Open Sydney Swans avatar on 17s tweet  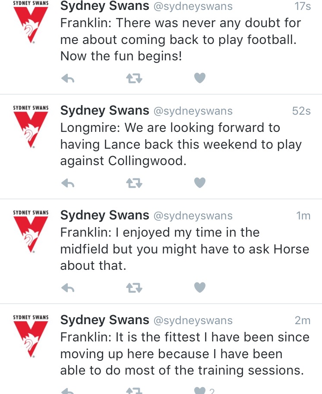31,22
